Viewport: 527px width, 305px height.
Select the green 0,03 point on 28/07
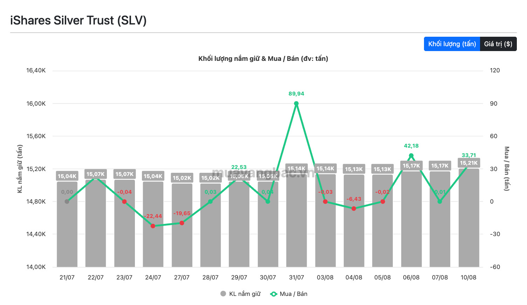(x=210, y=201)
